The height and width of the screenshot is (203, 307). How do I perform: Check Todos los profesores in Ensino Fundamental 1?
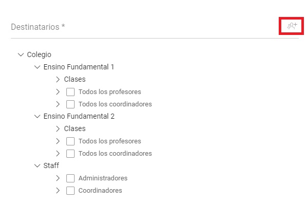(x=70, y=92)
